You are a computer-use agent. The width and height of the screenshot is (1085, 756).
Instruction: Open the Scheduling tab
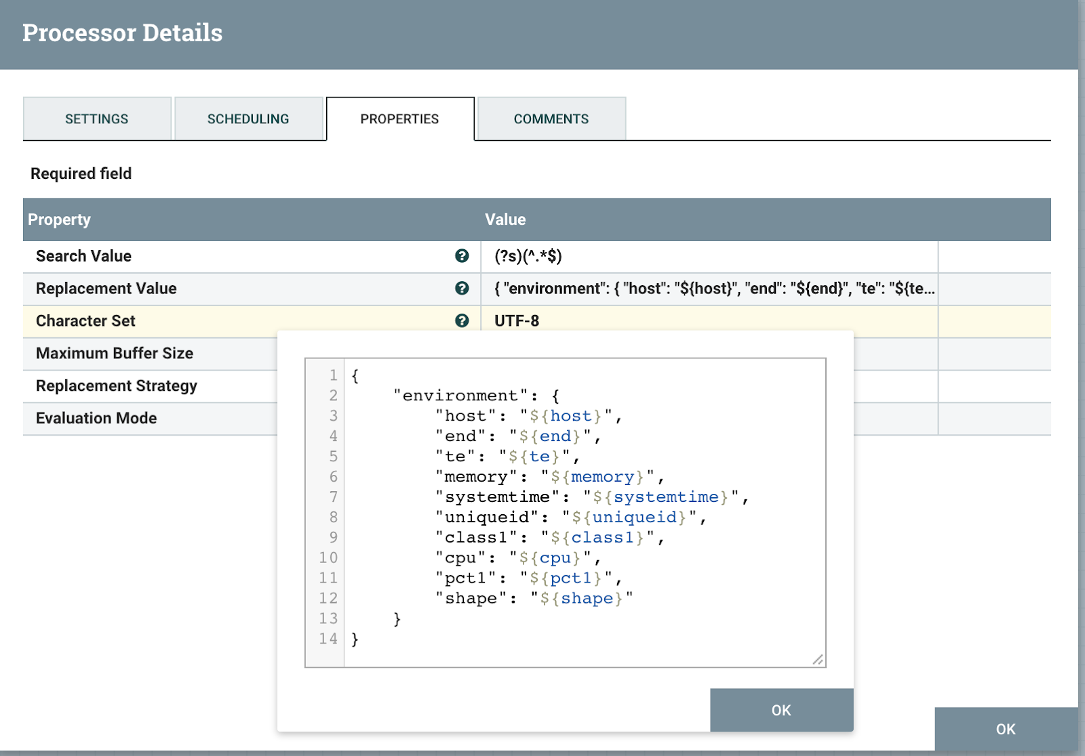click(x=248, y=119)
